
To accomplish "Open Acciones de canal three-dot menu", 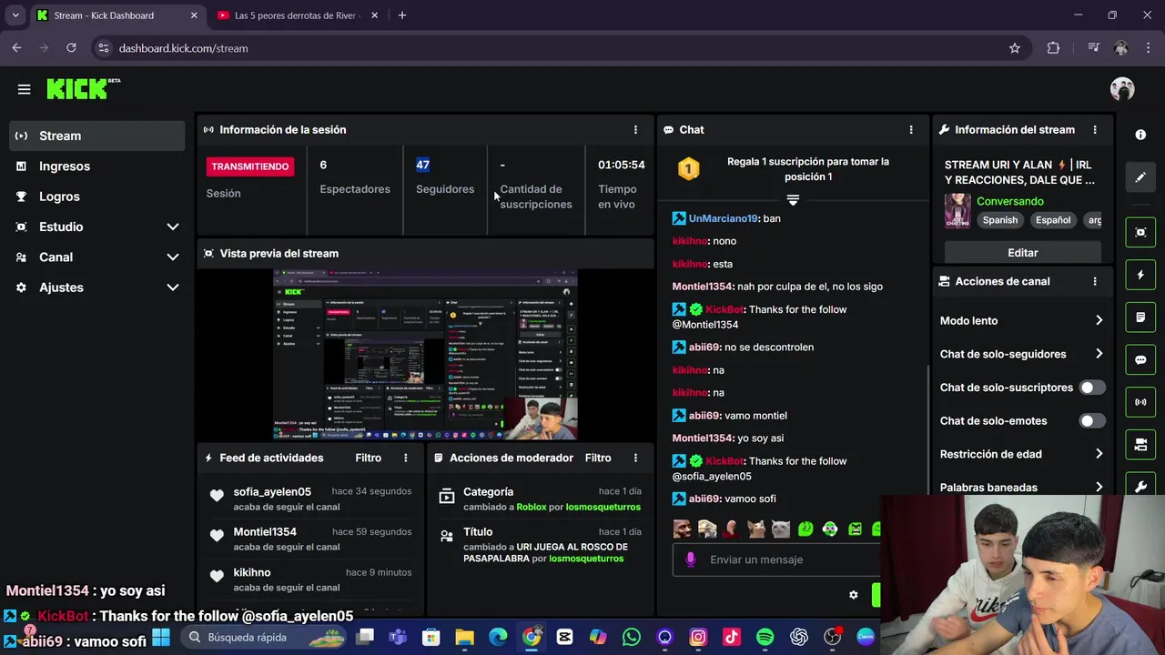I will click(1095, 282).
